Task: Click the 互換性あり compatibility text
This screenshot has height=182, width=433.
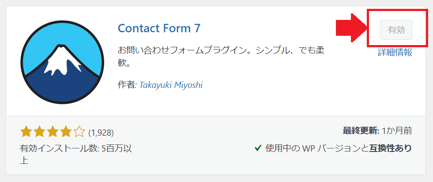Action: [x=391, y=148]
